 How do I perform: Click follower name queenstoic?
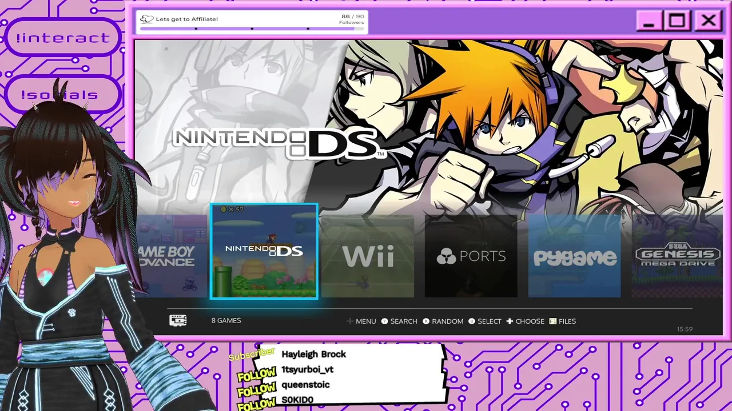pos(305,385)
